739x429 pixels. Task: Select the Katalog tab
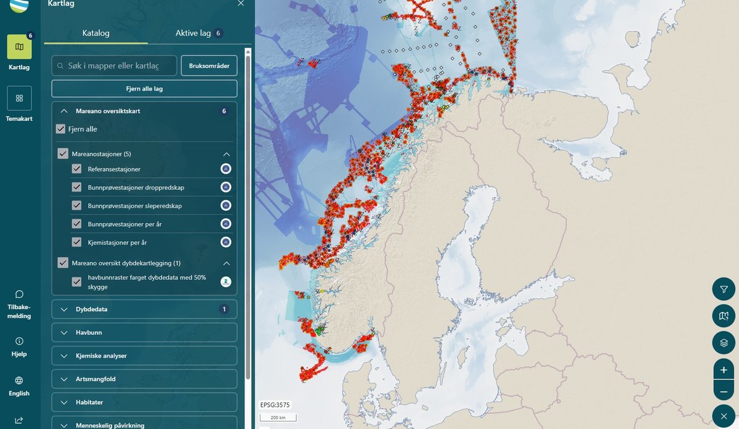coord(95,33)
